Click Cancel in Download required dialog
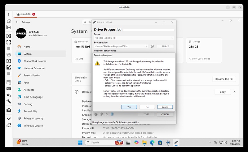 pyautogui.click(x=165, y=107)
